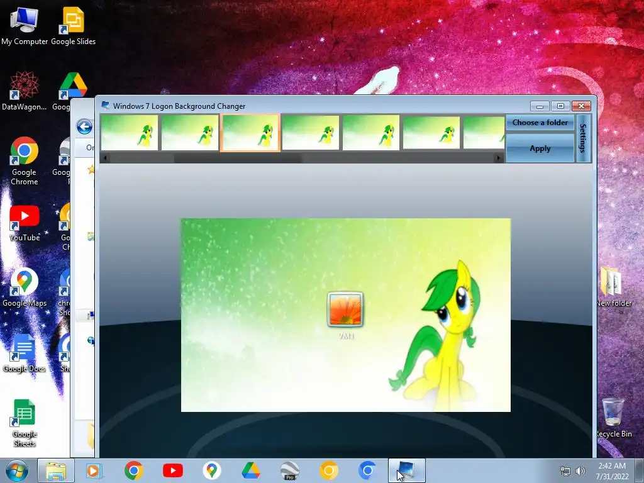Image resolution: width=644 pixels, height=483 pixels.
Task: Select the sixth pony wallpaper thumbnail
Action: point(431,133)
